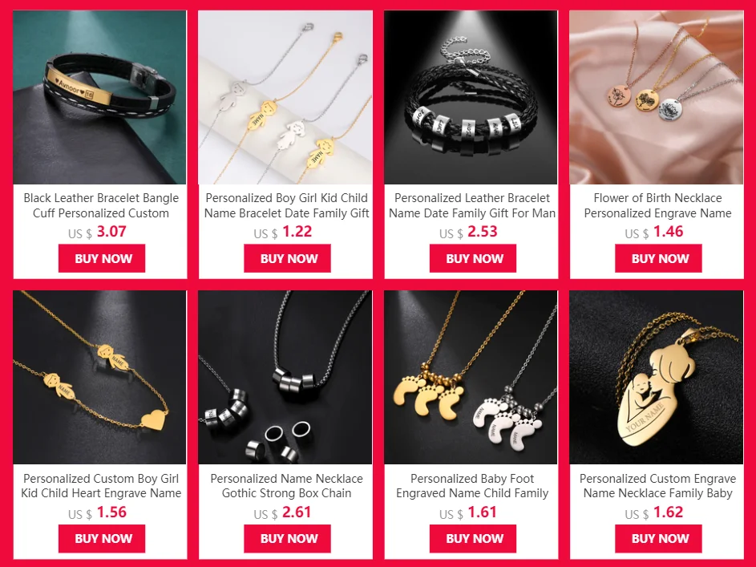Click 'Flower of Birth Necklace Personalized' title
Viewport: 756px width, 567px height.
point(657,205)
